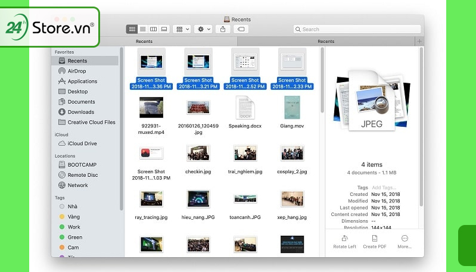Screen dimensions: 476x272
Task: Click the Edit Tags toolbar button
Action: (x=241, y=29)
